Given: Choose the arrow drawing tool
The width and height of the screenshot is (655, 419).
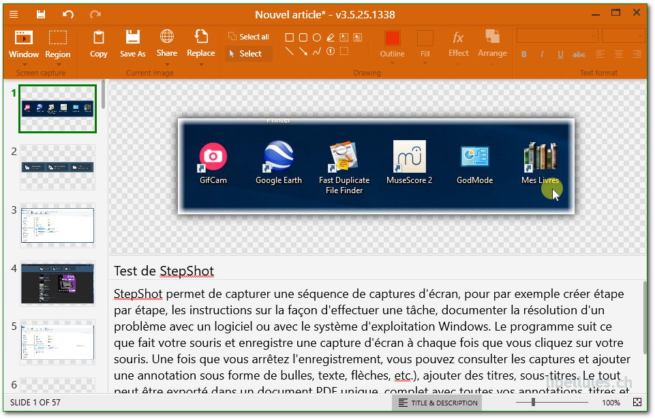Looking at the screenshot, I should pos(303,51).
